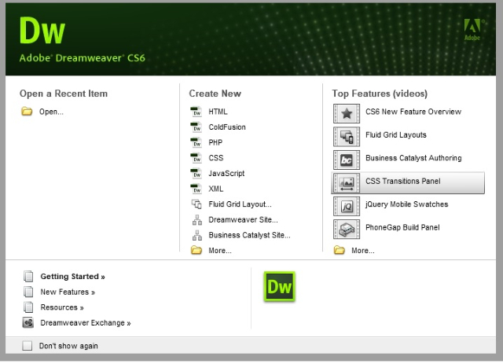The width and height of the screenshot is (503, 364).
Task: Click the bc Business Catalyst Authoring video icon
Action: pos(347,160)
